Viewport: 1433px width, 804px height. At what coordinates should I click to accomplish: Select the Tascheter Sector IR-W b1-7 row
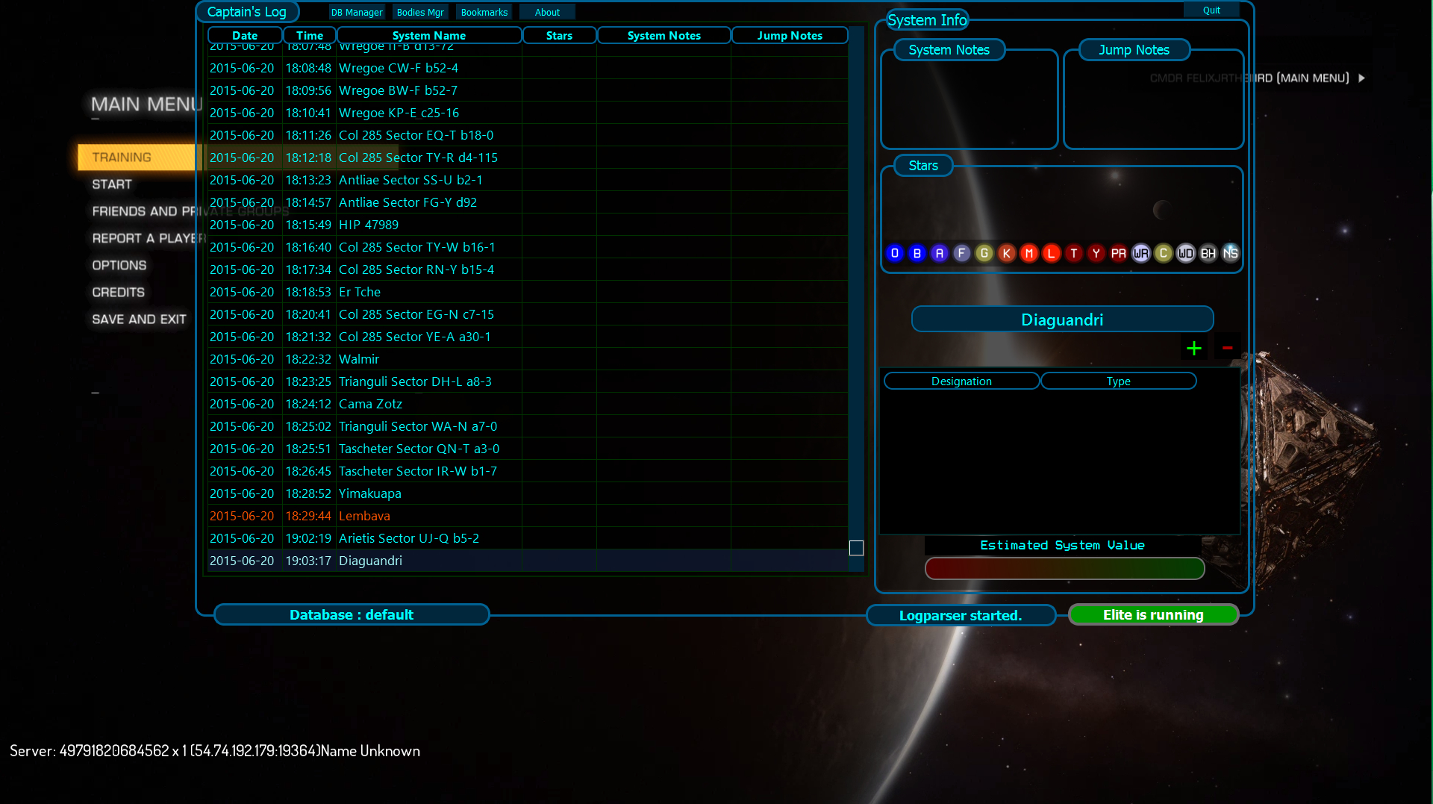(x=528, y=471)
